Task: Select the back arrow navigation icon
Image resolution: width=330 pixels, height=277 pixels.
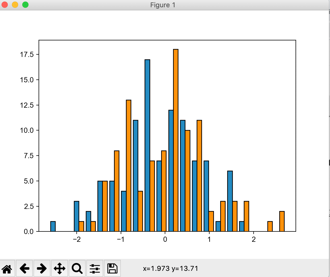Action: tap(25, 268)
